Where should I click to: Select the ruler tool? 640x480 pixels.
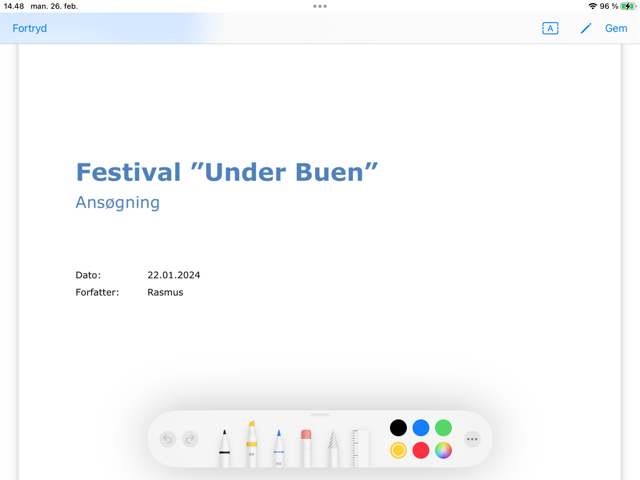[360, 448]
